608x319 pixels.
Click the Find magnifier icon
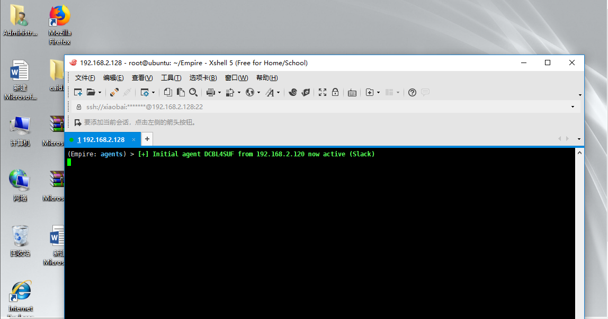click(x=193, y=92)
